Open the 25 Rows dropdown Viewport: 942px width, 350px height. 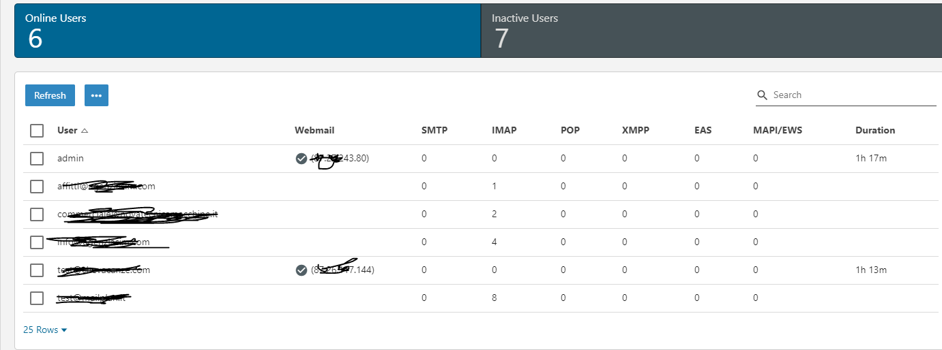tap(45, 330)
